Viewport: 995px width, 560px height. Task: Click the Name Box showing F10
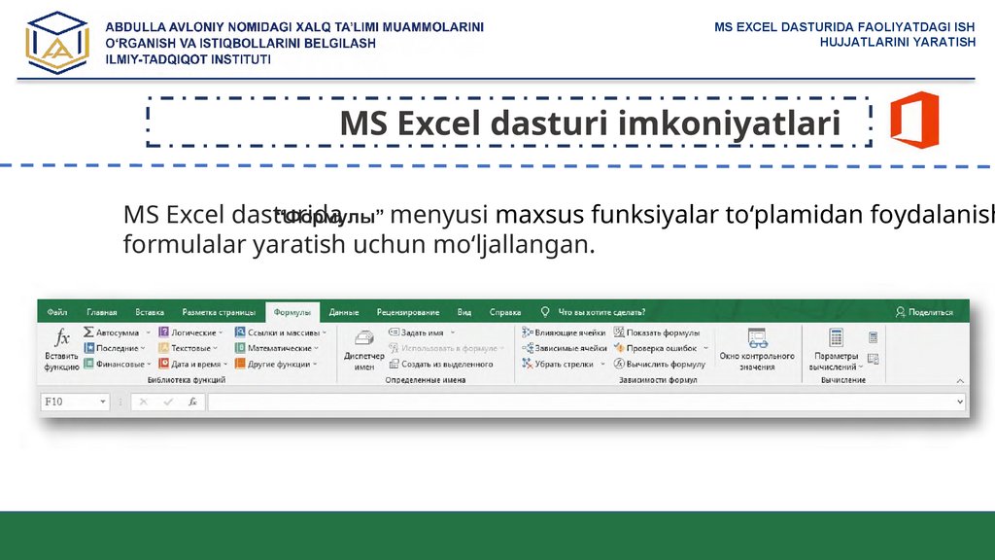pos(74,402)
